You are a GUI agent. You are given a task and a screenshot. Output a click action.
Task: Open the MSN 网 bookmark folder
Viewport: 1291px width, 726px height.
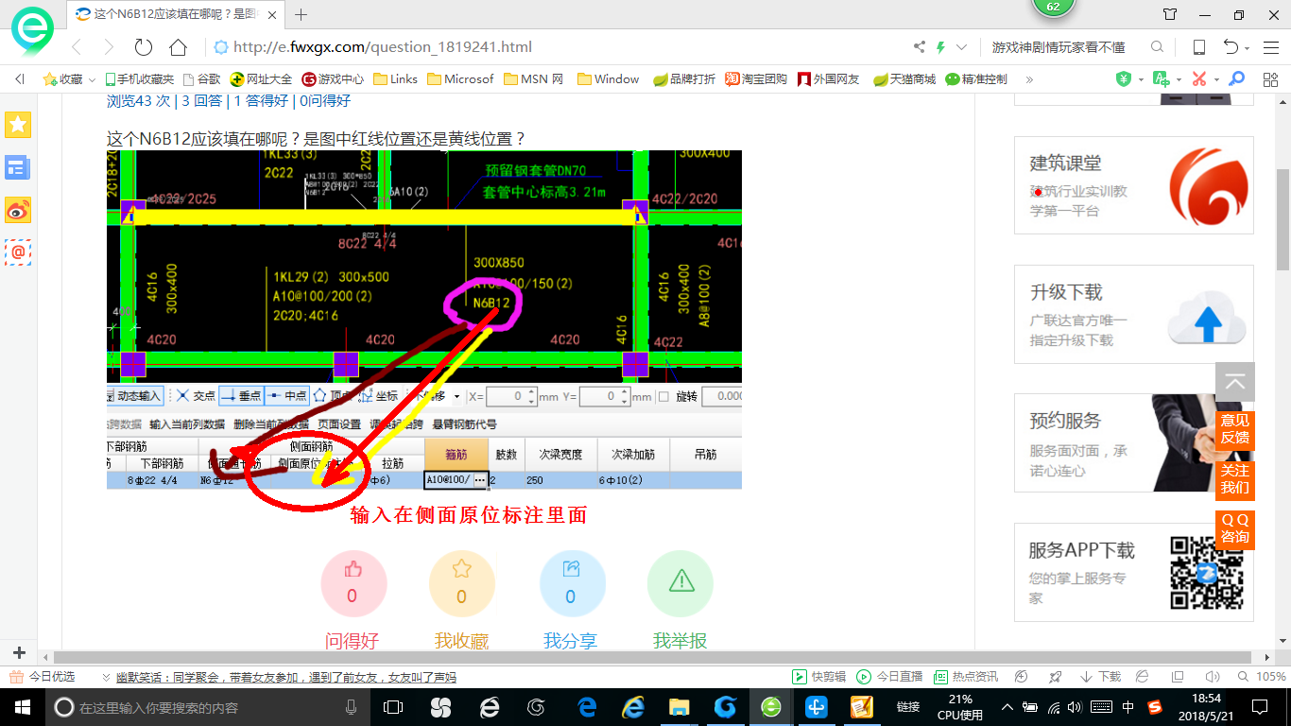point(534,79)
